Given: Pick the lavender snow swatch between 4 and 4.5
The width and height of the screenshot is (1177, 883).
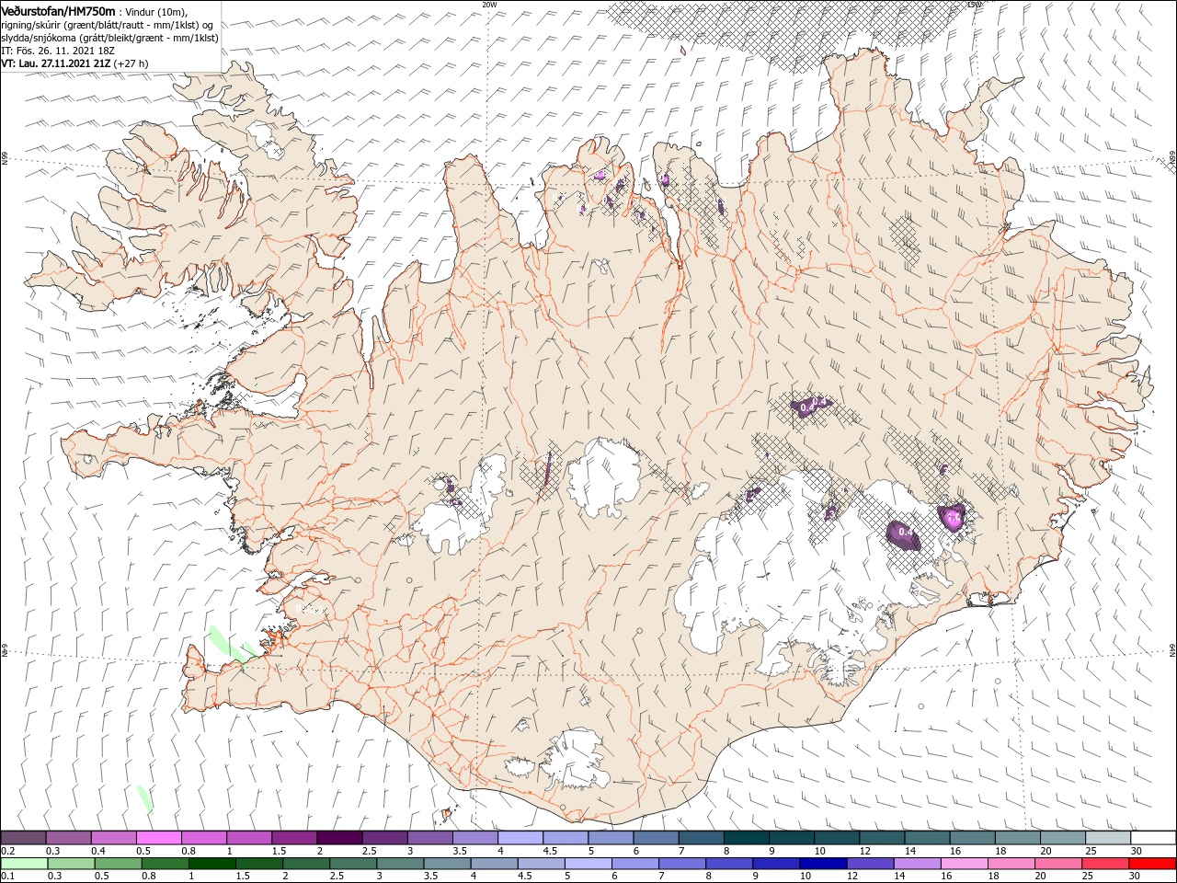Looking at the screenshot, I should coord(520,838).
